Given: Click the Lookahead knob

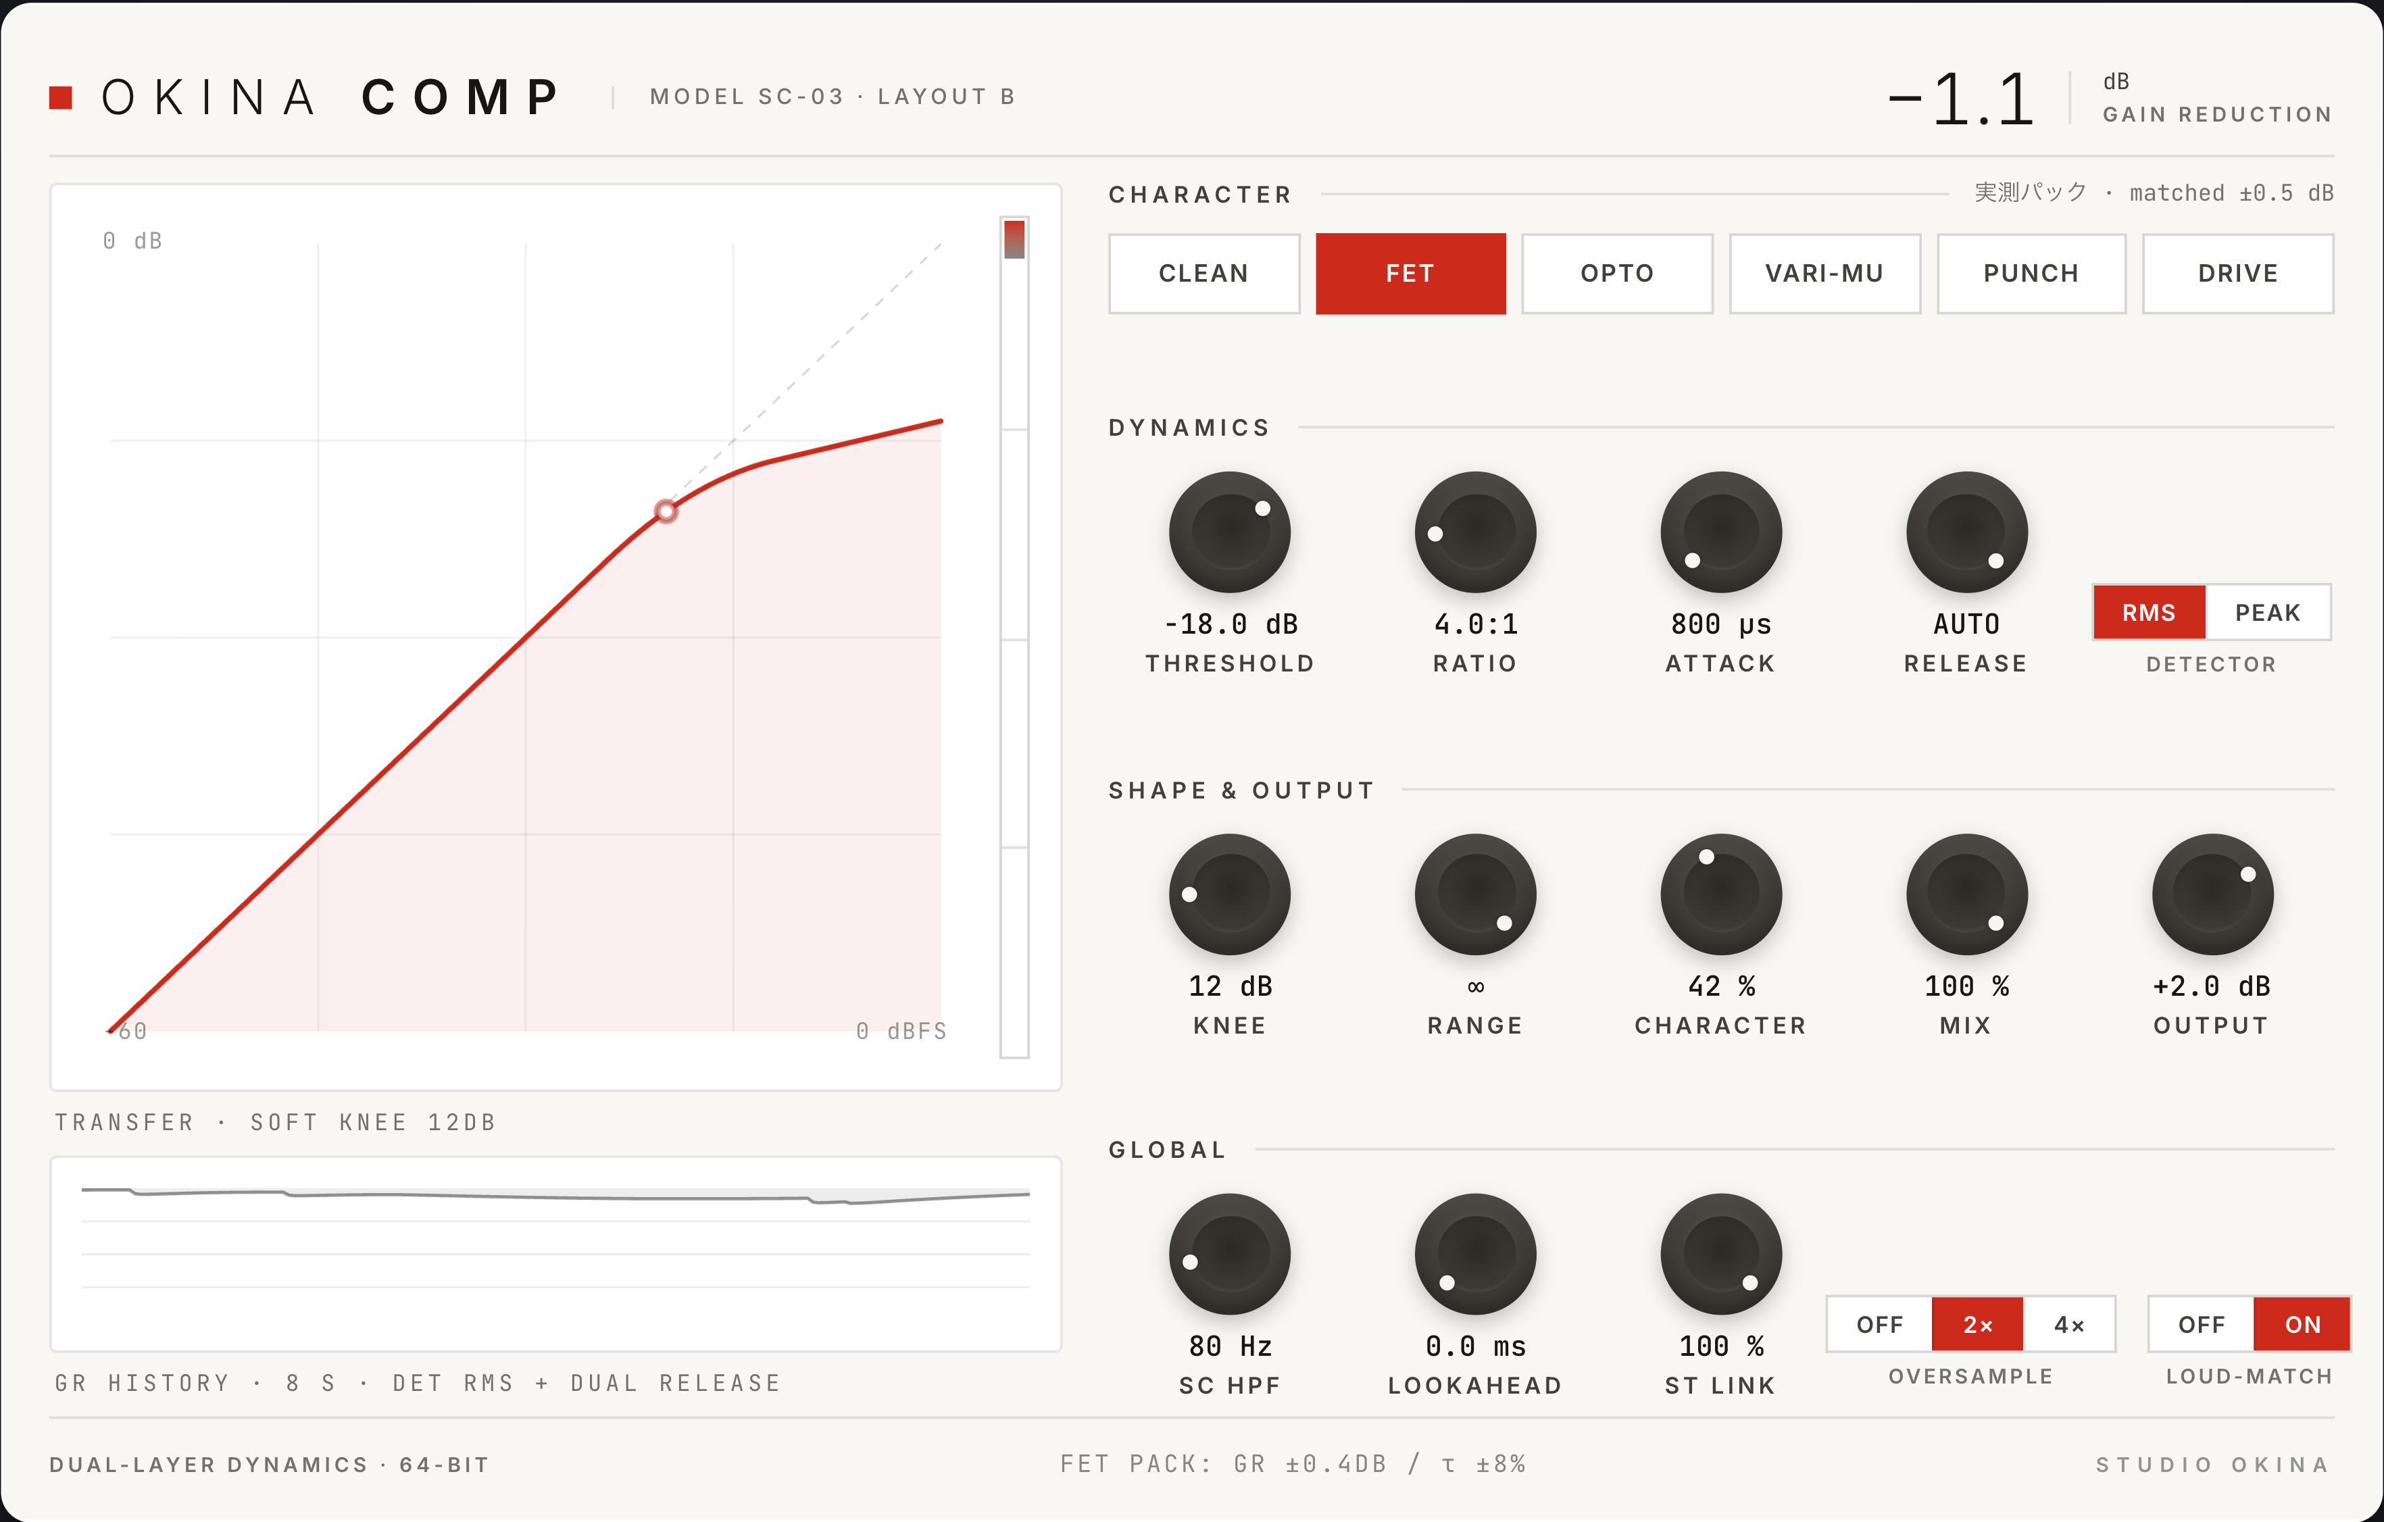Looking at the screenshot, I should click(1475, 1254).
